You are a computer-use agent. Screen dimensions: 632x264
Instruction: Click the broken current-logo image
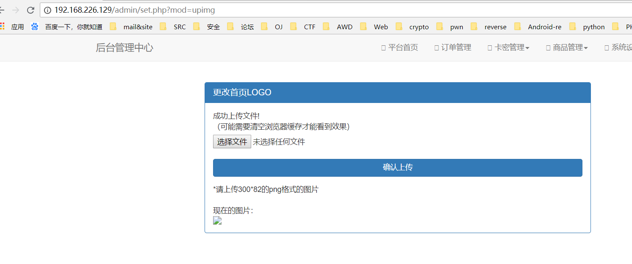[217, 220]
